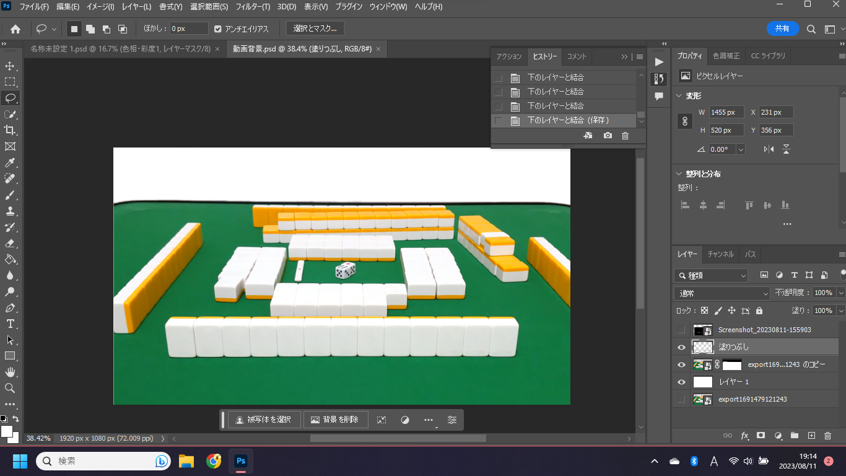Open the blend mode 通常 dropdown

(x=722, y=293)
